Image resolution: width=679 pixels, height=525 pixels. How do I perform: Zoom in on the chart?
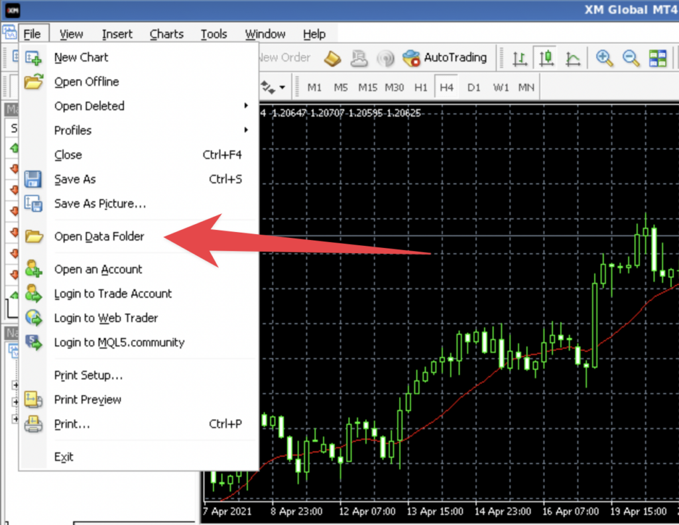604,58
